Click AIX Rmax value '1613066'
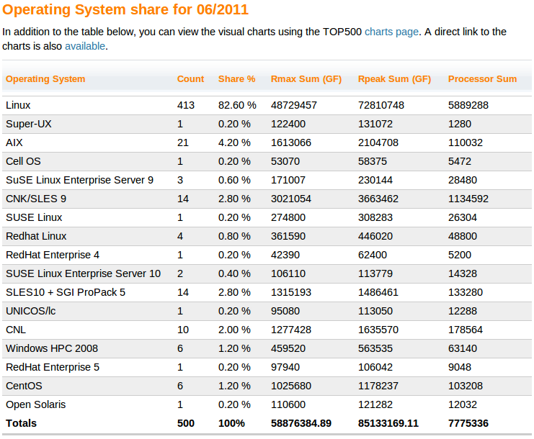This screenshot has width=534, height=439. [291, 142]
